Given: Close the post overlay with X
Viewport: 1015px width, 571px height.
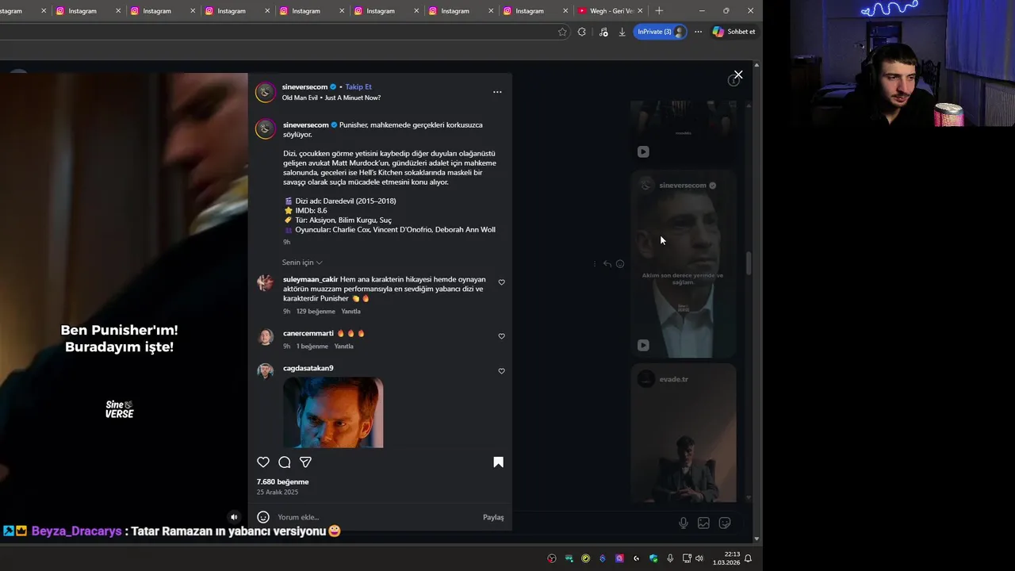Looking at the screenshot, I should 738,75.
